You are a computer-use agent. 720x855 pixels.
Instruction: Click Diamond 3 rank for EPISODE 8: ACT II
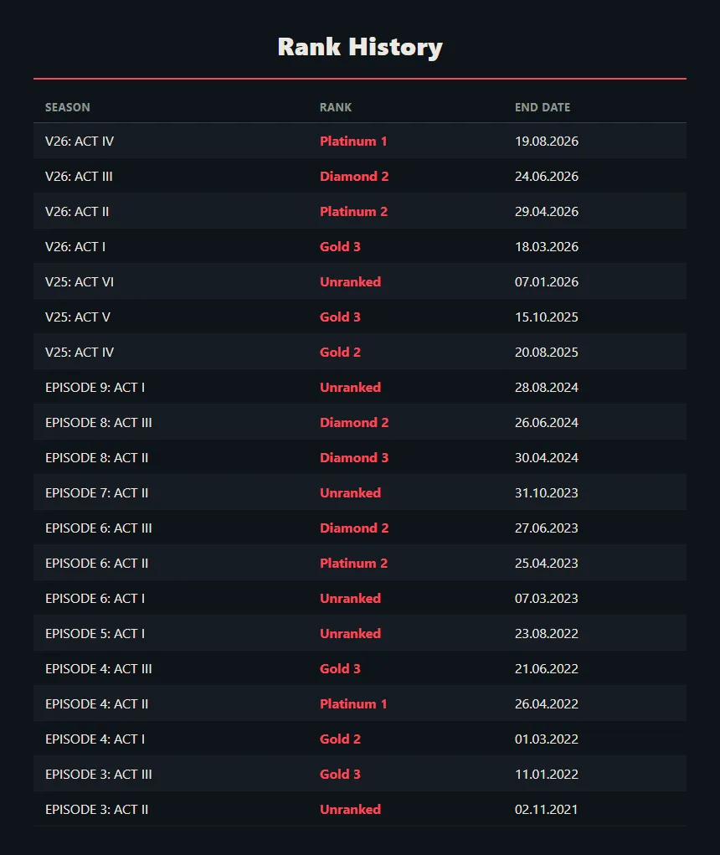pyautogui.click(x=354, y=457)
